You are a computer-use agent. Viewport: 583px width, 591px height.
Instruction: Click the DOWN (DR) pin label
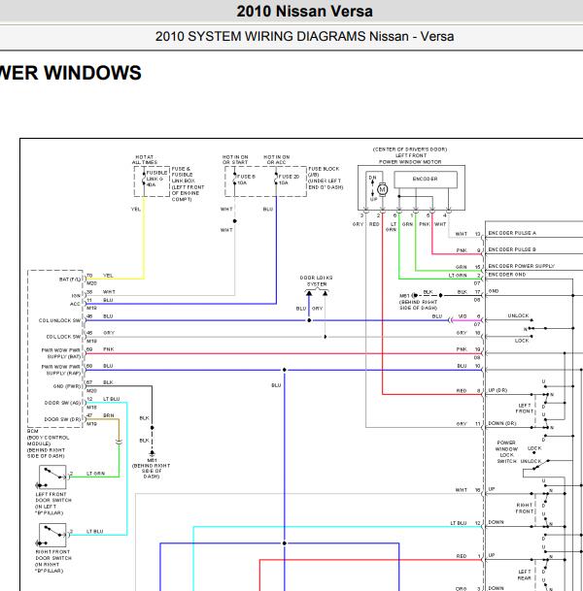(x=502, y=423)
